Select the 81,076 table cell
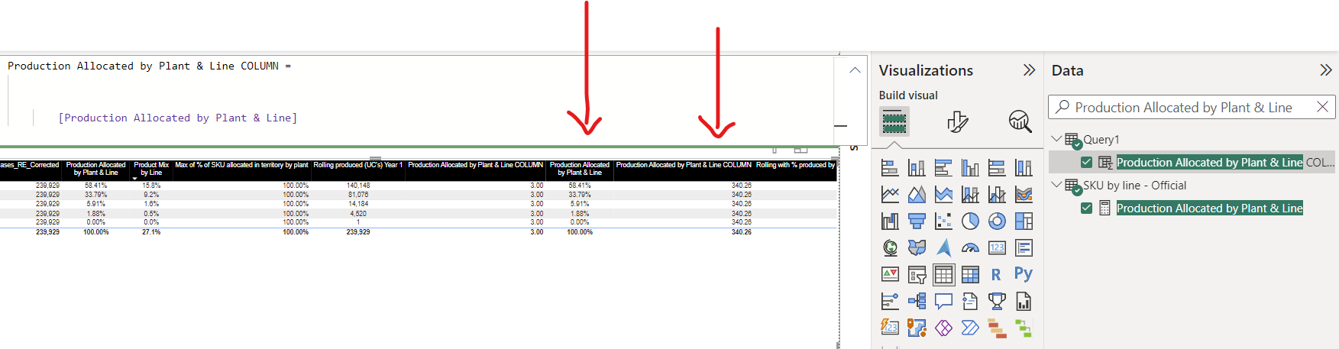The width and height of the screenshot is (1339, 349). point(359,195)
